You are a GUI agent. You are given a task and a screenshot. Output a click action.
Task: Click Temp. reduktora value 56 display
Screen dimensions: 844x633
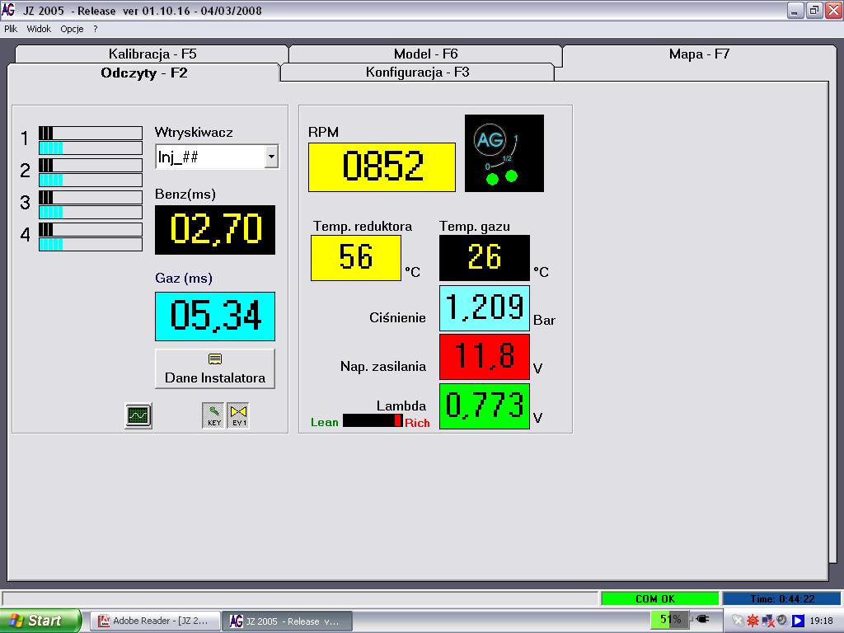(x=356, y=258)
